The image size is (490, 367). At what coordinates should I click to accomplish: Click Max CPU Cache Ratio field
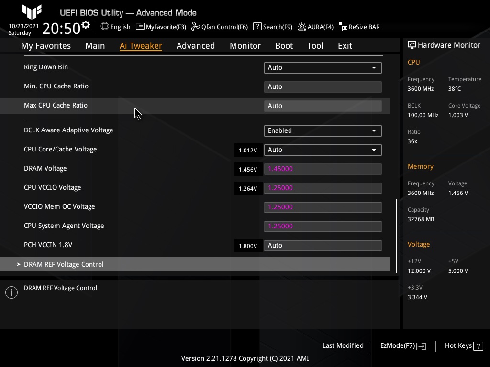pos(323,106)
